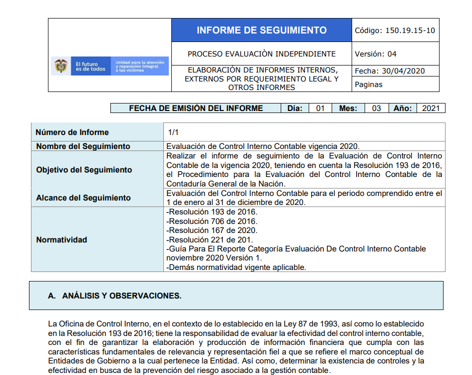
Task: Click the '1/1' report number value
Action: tap(173, 132)
